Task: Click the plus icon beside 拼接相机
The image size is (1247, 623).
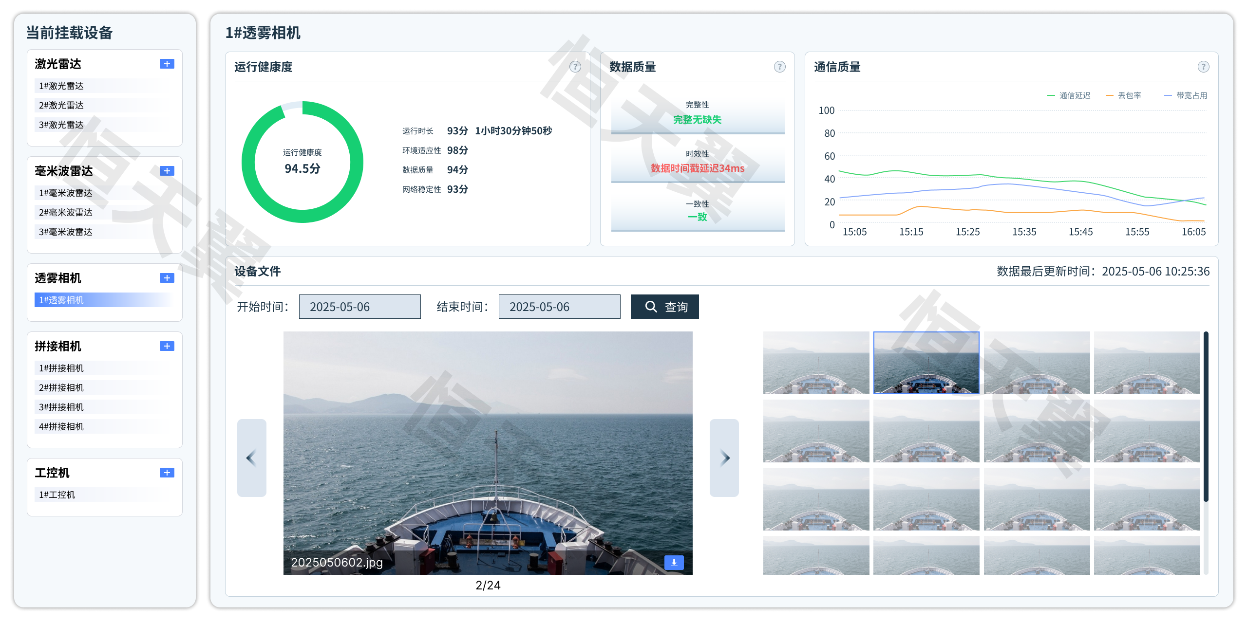Action: (167, 346)
